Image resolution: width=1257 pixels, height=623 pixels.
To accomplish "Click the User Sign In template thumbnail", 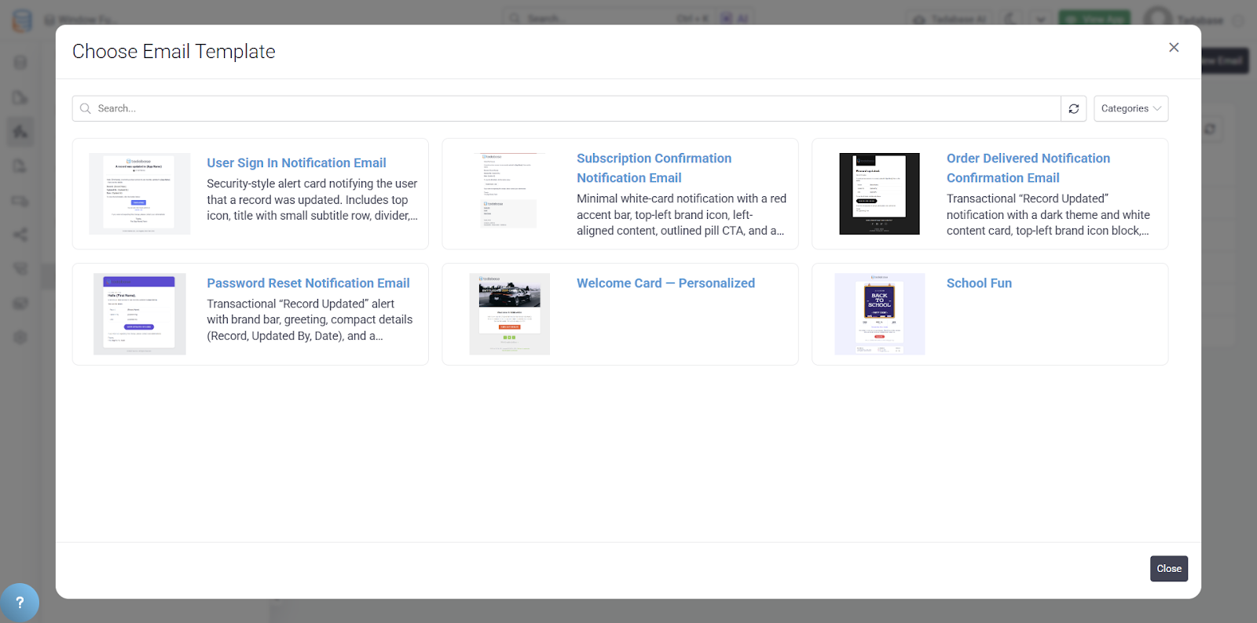I will [139, 194].
